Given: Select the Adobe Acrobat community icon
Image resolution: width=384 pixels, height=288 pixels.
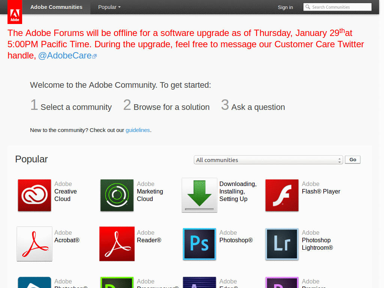Looking at the screenshot, I should coord(34,244).
